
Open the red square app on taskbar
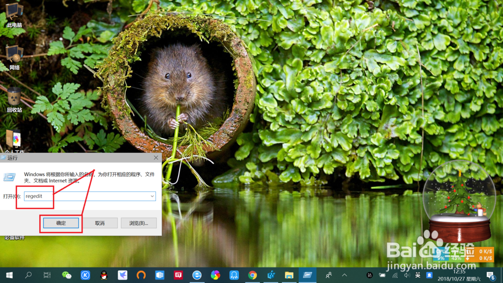[x=179, y=275]
